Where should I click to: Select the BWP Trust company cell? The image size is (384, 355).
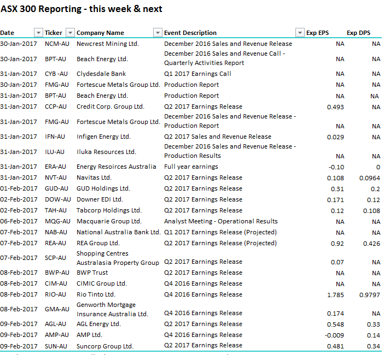pyautogui.click(x=92, y=273)
